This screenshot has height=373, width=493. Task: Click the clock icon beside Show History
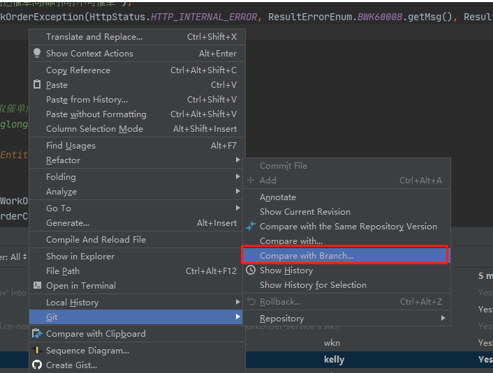[x=251, y=271]
